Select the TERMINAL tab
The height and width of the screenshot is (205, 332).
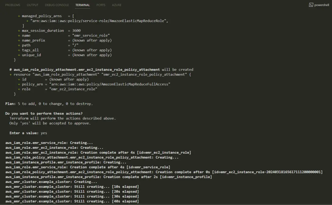coord(83,5)
